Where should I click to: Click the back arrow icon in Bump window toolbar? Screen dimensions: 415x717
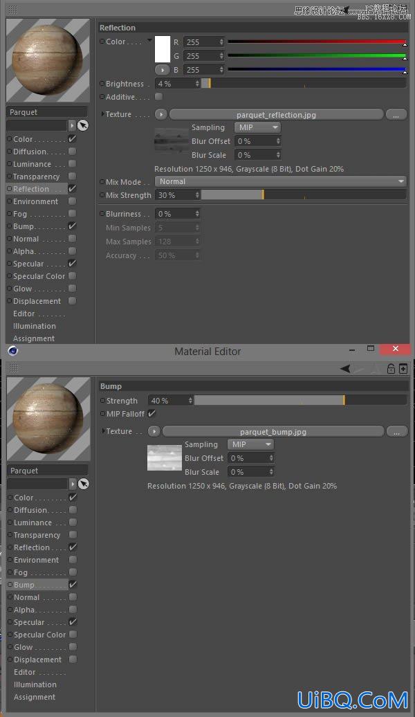click(x=345, y=369)
